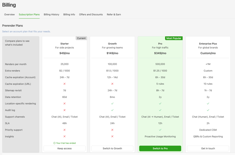Image resolution: width=235 pixels, height=155 pixels.
Task: Click 'Your trial has ended' notice text
Action: coord(66,143)
